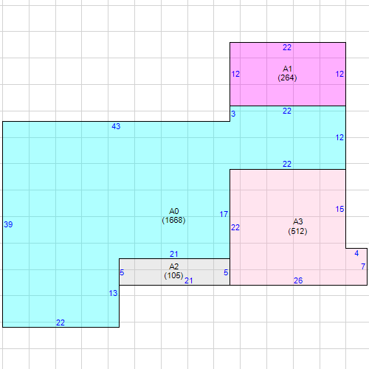Click the 12 dimension on A1's left wall
The width and height of the screenshot is (369, 369).
coord(235,74)
